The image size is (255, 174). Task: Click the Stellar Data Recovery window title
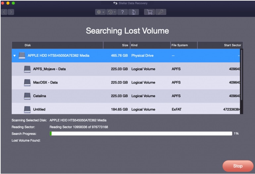[x=133, y=3]
